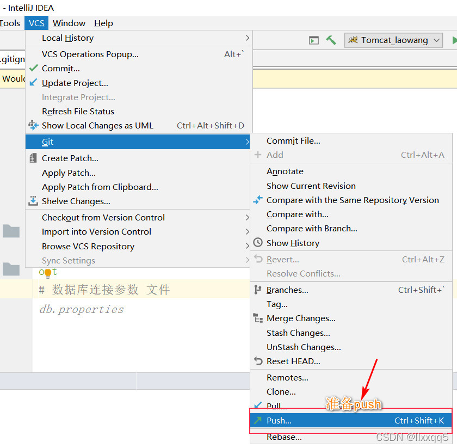Screen dimensions: 457x448
Task: Open the Help menu
Action: (x=103, y=23)
